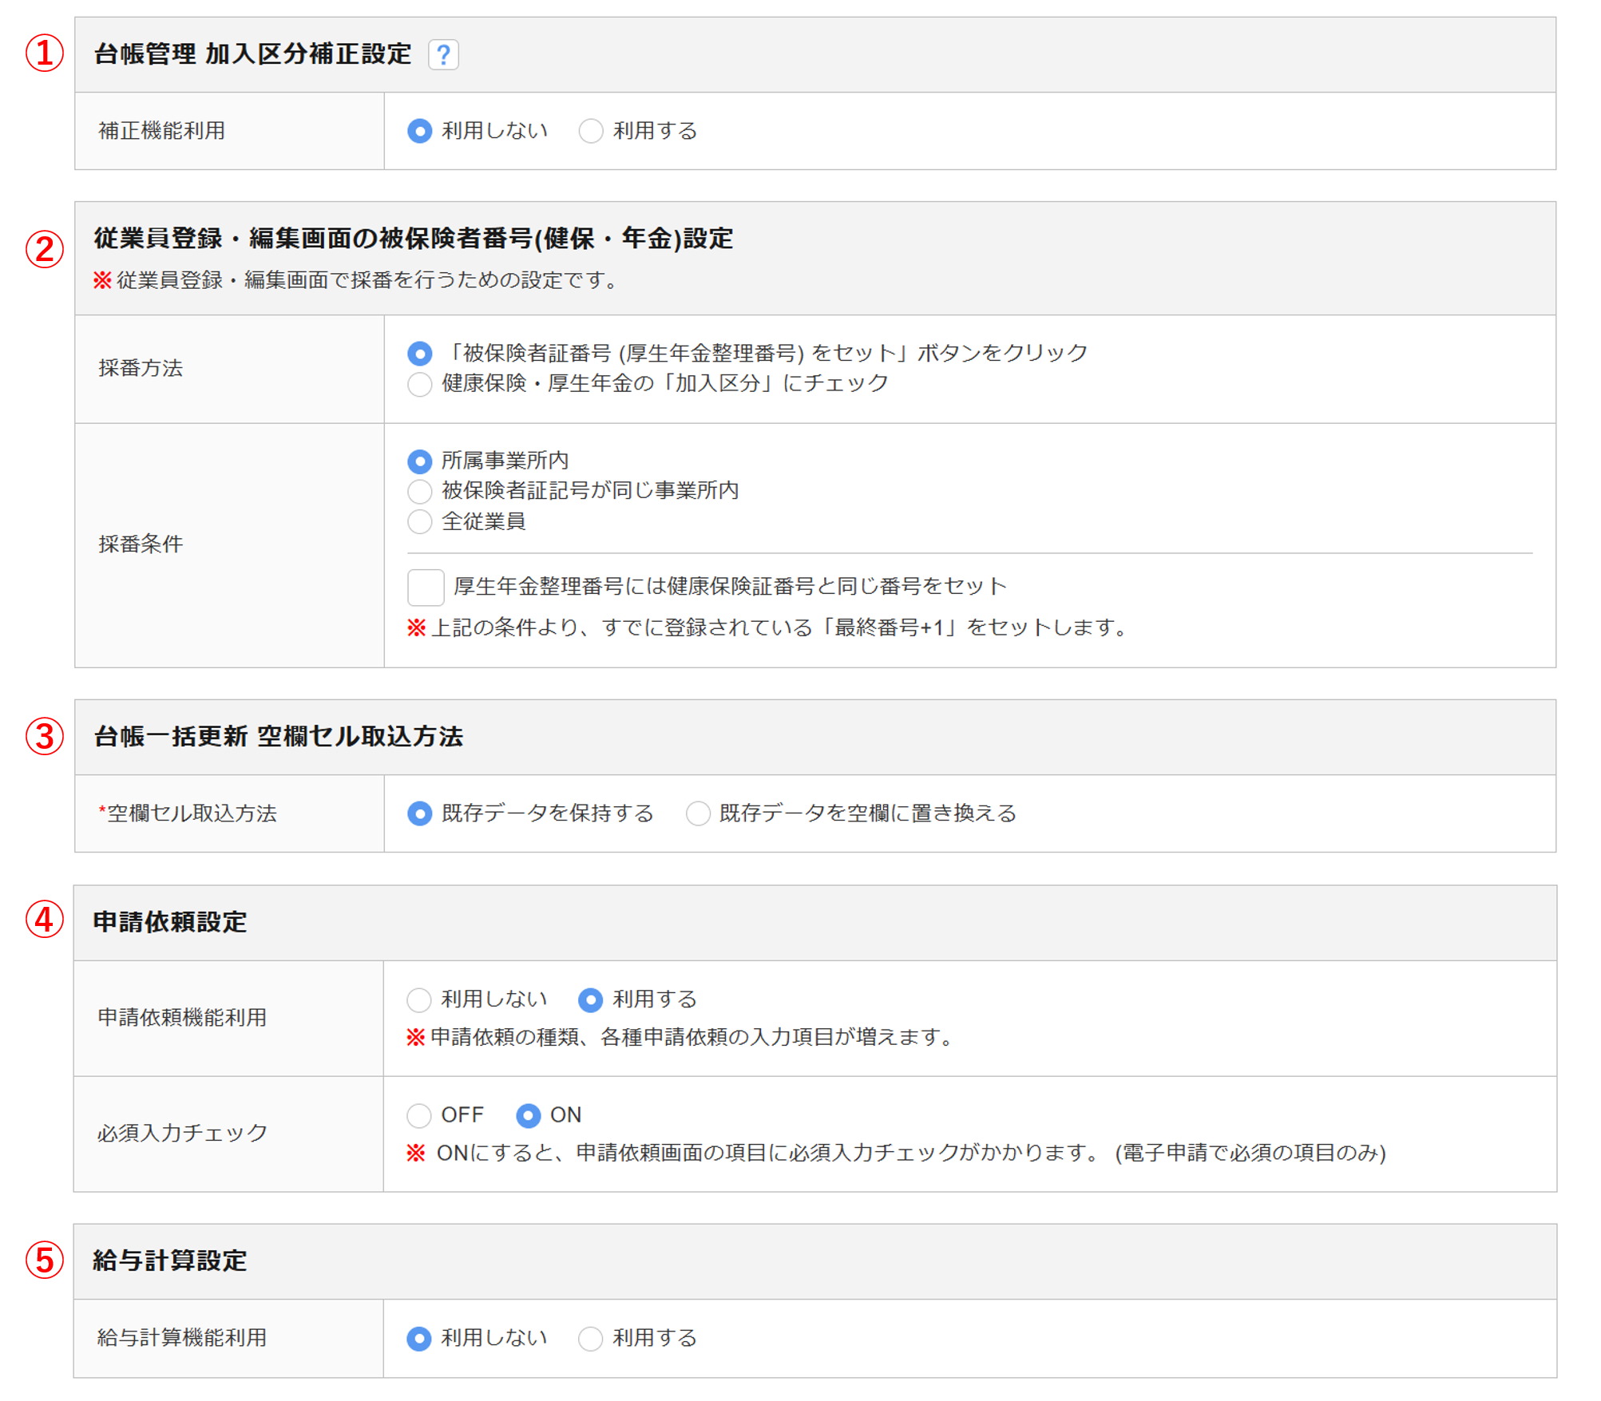Turn 必須入力チェック ON
The image size is (1601, 1401).
point(528,1115)
